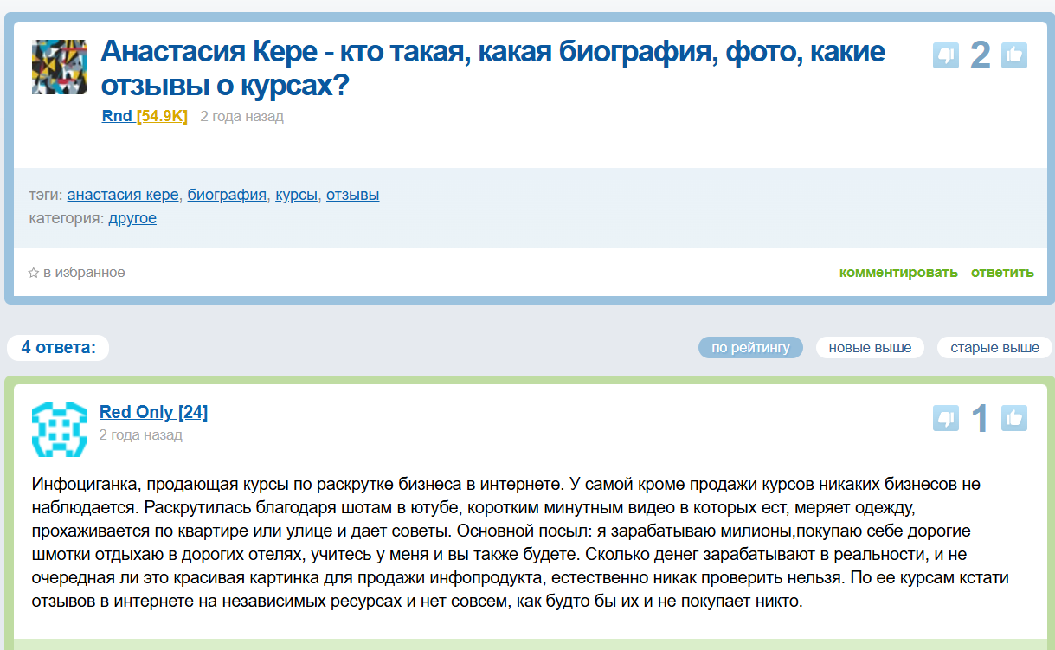This screenshot has width=1055, height=650.
Task: Click thumbs down icon on the question
Action: (946, 55)
